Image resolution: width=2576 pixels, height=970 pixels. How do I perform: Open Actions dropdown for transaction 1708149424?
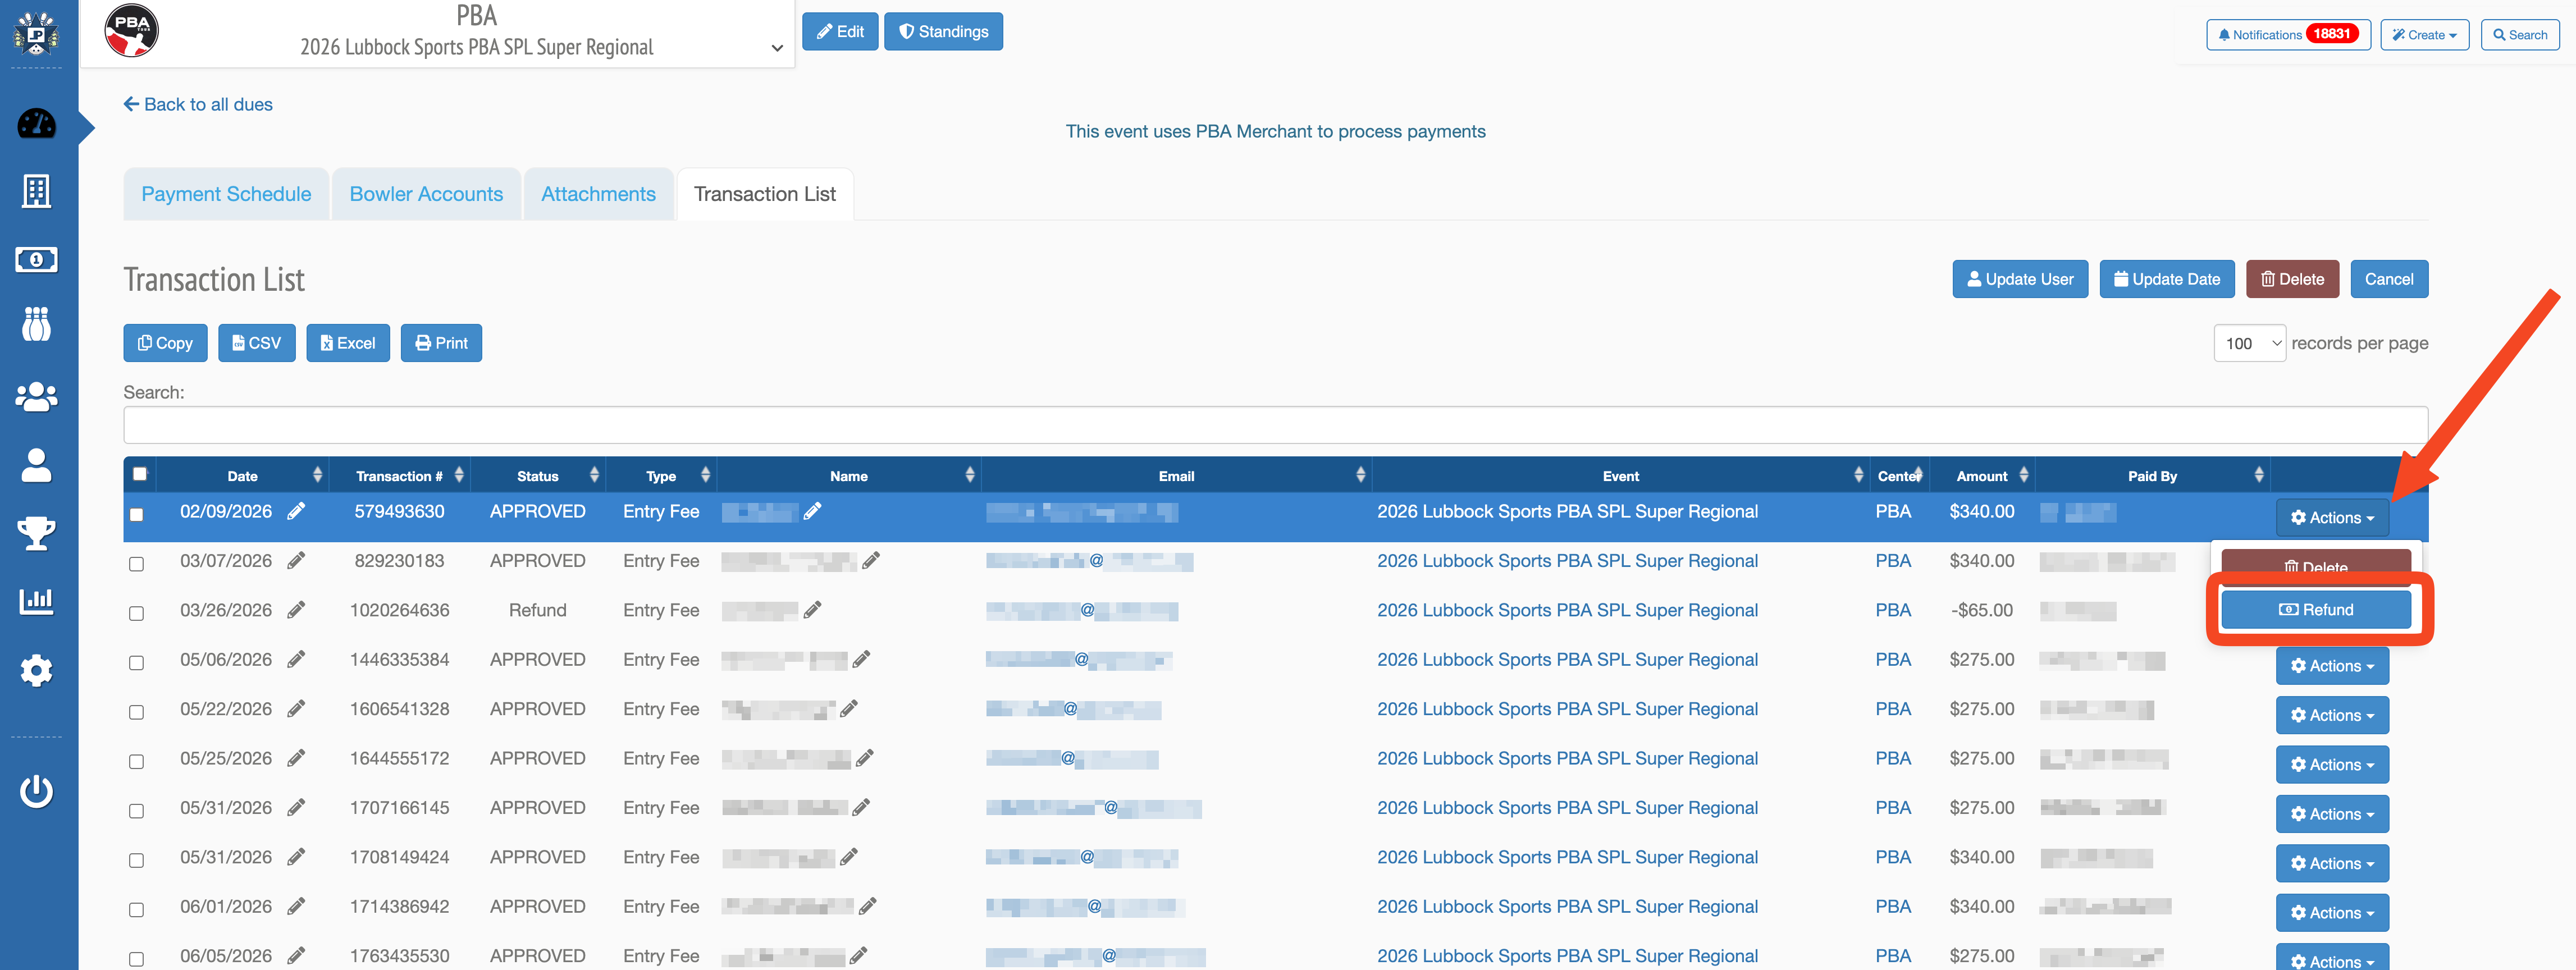pos(2332,864)
